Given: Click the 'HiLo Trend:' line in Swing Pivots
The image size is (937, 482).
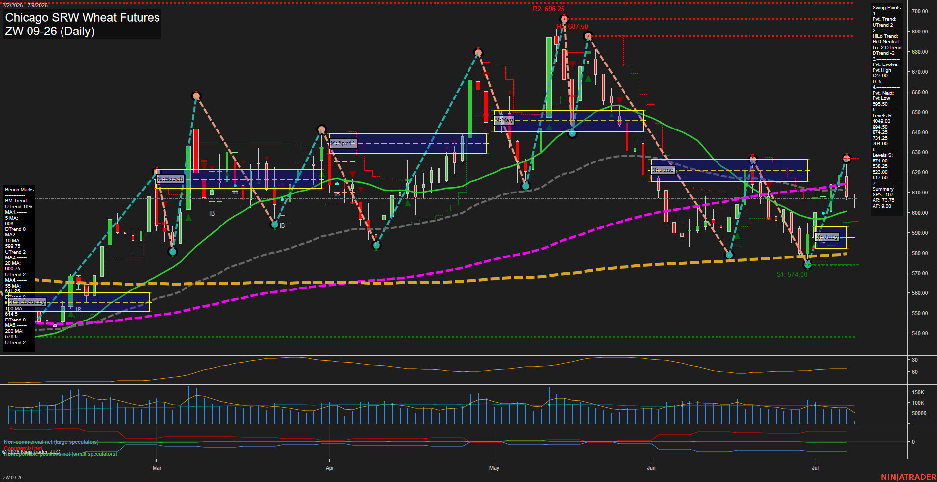Looking at the screenshot, I should [885, 36].
